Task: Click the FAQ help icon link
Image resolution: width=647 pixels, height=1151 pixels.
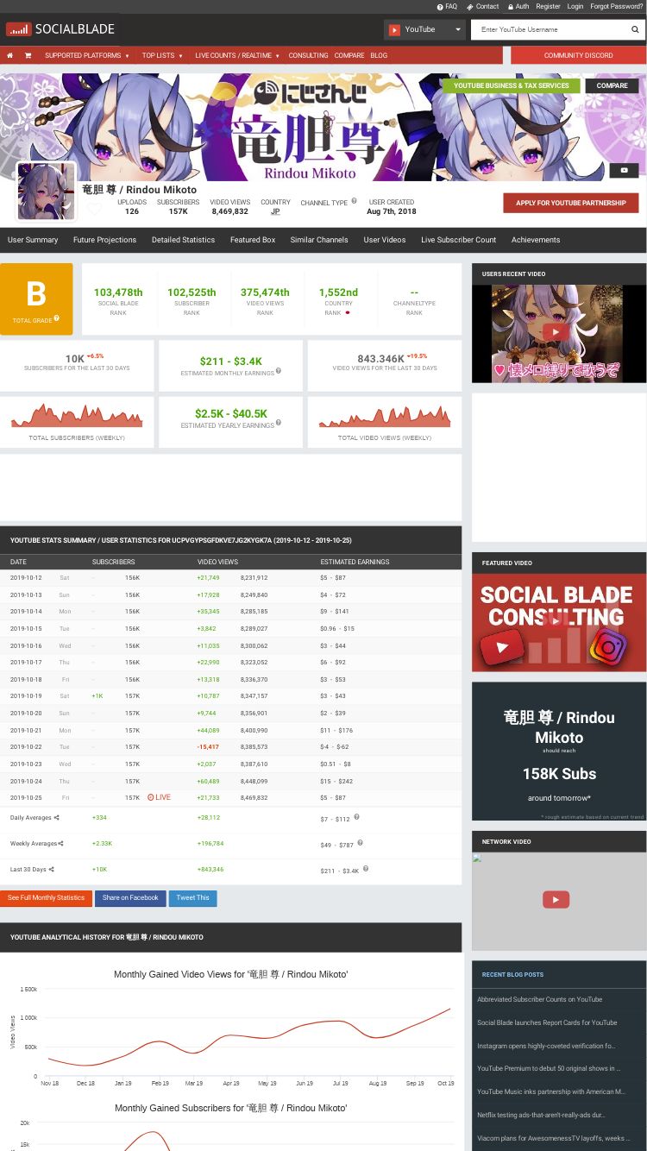Action: pyautogui.click(x=447, y=6)
